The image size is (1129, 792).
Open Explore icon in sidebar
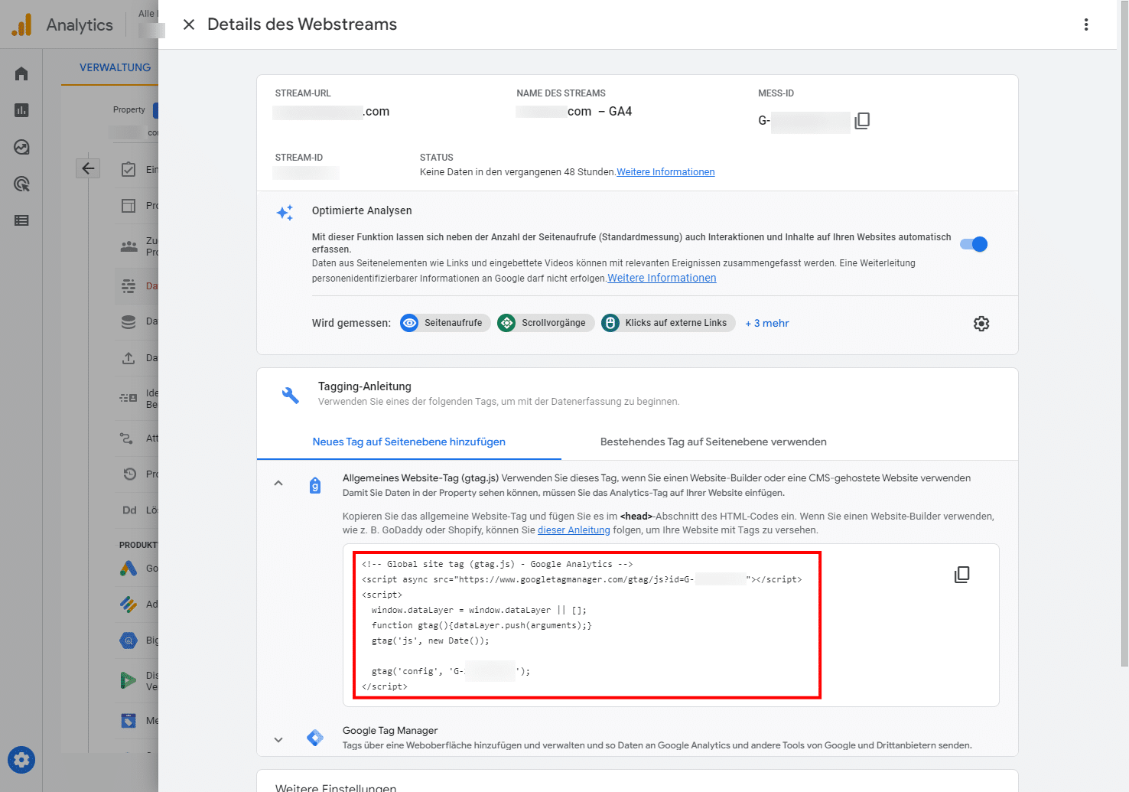(21, 147)
